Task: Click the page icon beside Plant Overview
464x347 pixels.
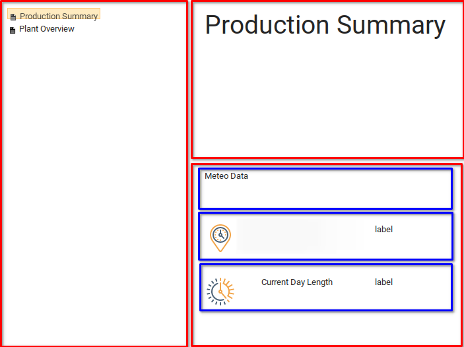Action: pos(13,30)
